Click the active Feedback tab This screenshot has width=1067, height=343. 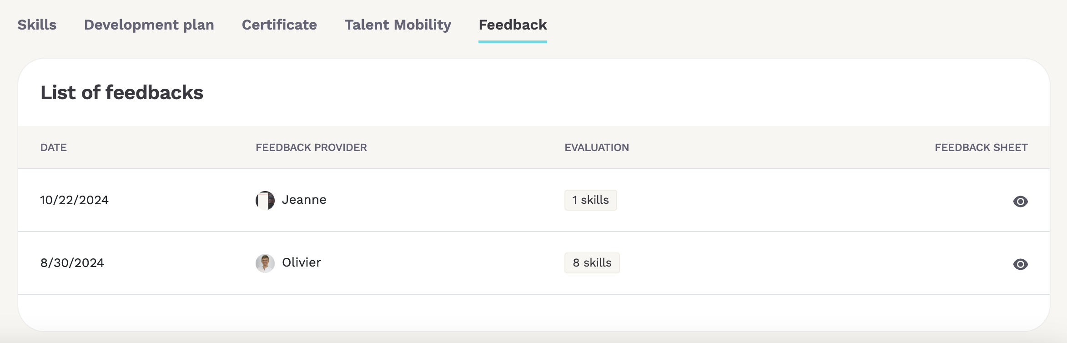coord(513,25)
